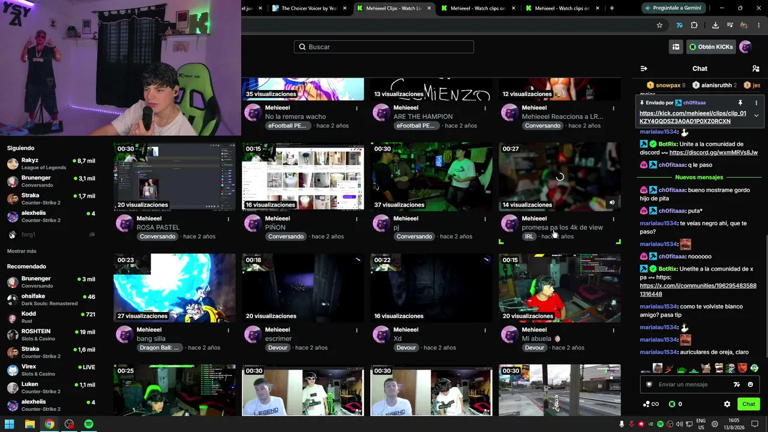768x432 pixels.
Task: Open Virex LIVE channel in recommended list
Action: (x=52, y=370)
